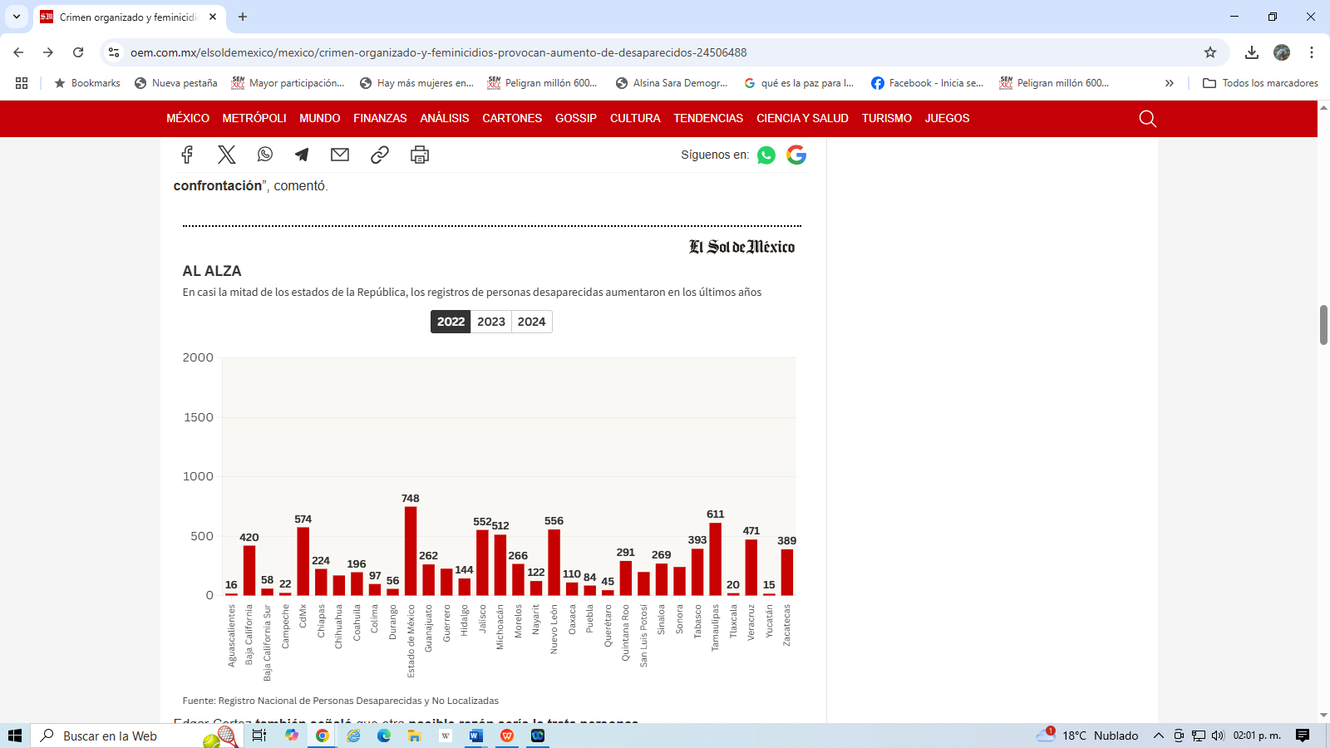The height and width of the screenshot is (748, 1330).
Task: Follow on WhatsApp green icon
Action: pos(766,155)
